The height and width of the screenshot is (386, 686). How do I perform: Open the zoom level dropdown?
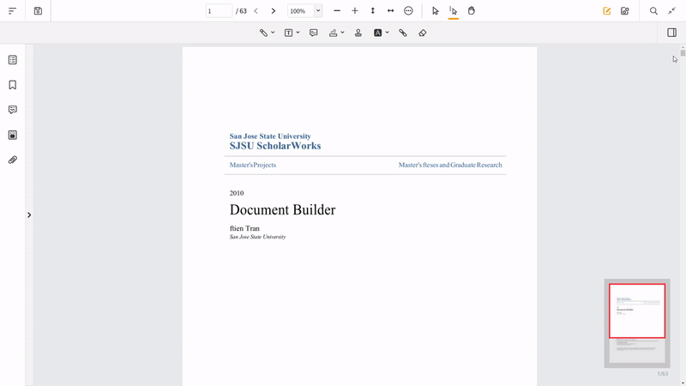pos(318,11)
